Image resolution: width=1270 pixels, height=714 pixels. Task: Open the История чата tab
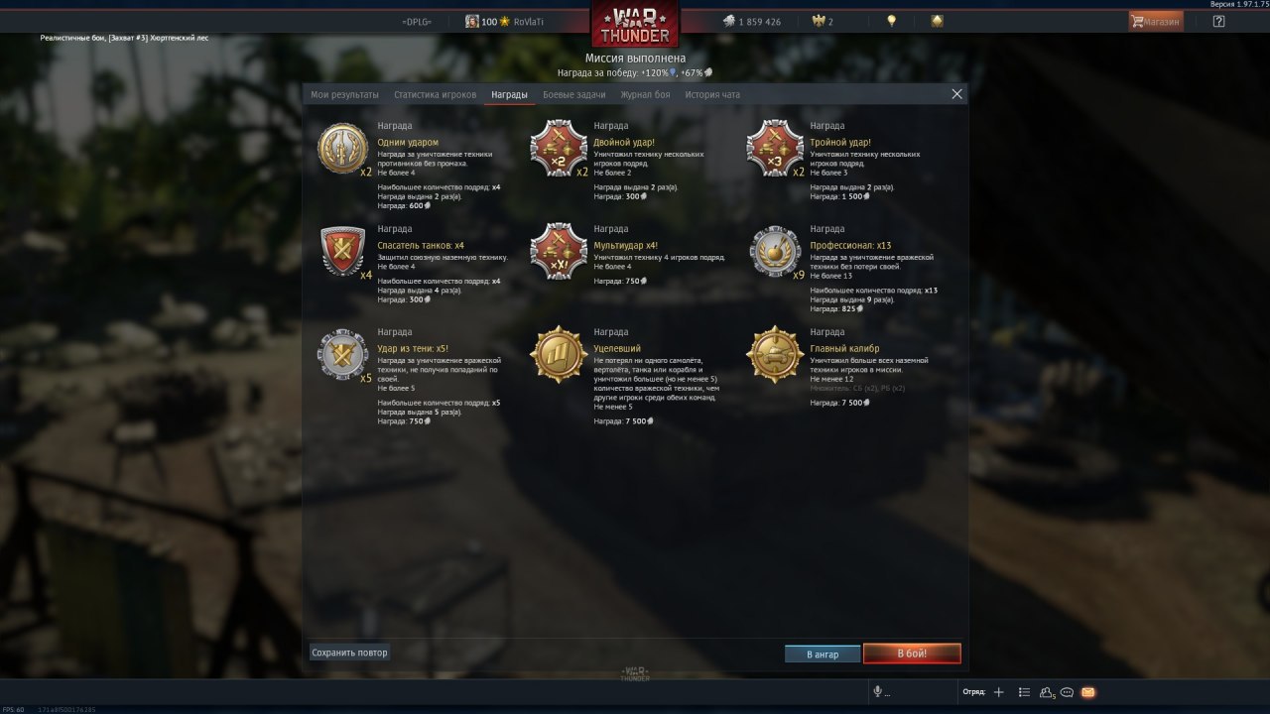[711, 94]
